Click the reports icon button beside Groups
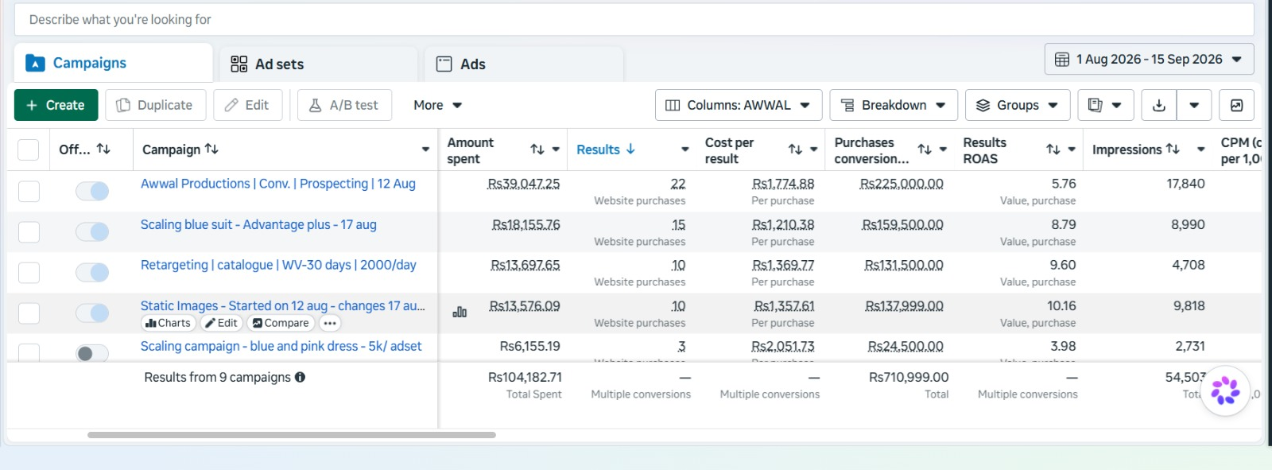This screenshot has width=1272, height=470. (1105, 105)
